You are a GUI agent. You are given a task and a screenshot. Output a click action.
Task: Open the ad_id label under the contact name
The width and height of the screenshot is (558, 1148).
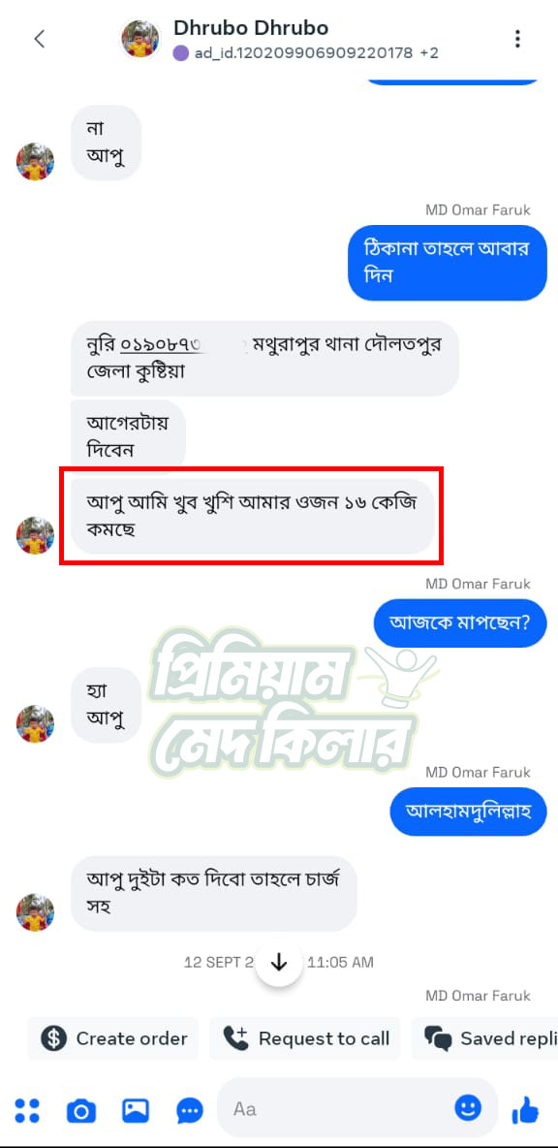303,52
